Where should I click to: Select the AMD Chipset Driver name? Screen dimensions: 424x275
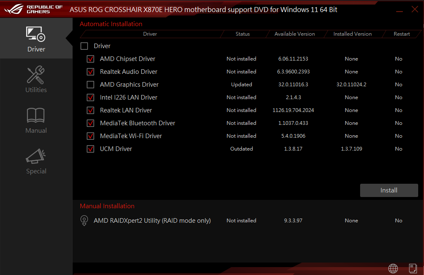(x=127, y=59)
